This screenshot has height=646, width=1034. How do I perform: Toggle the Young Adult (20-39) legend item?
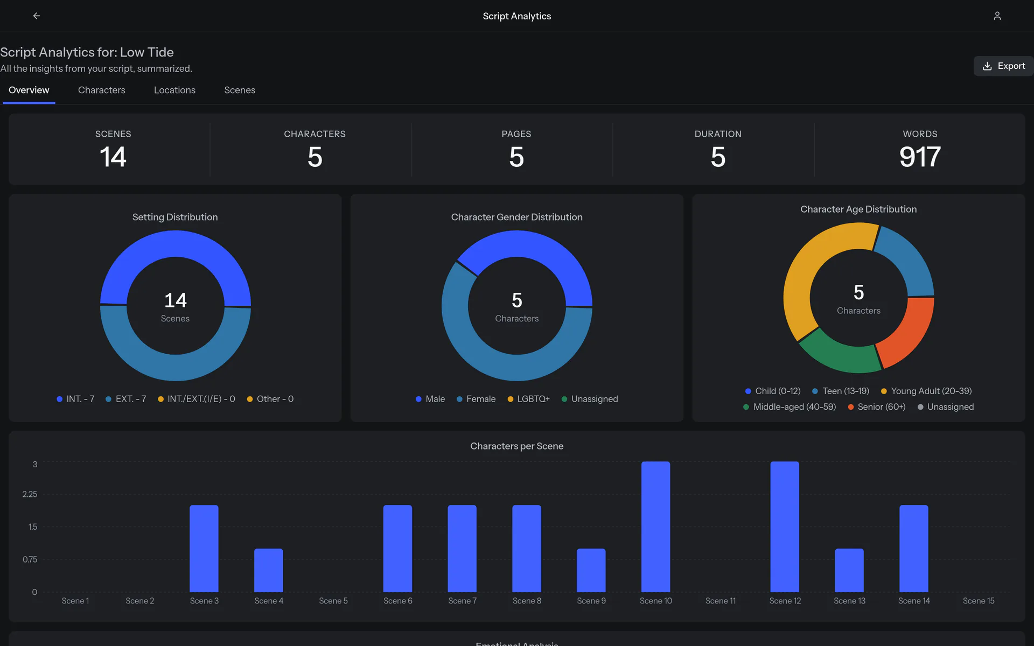click(926, 391)
